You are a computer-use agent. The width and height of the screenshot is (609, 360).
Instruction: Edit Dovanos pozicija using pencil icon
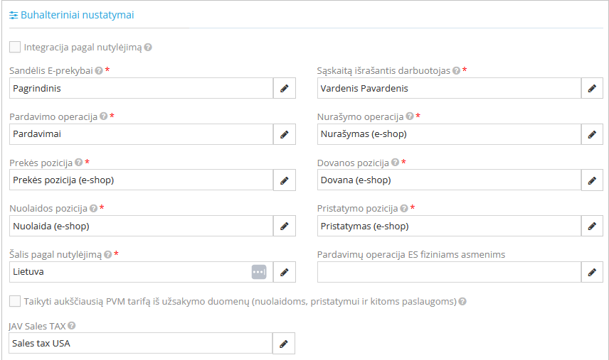[592, 180]
